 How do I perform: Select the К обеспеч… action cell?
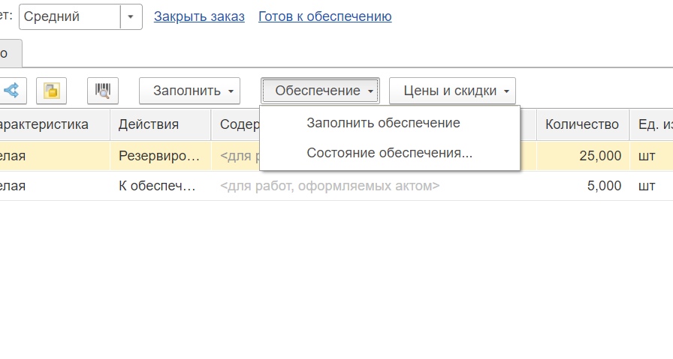coord(160,186)
